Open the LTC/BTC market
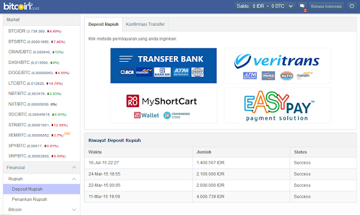360x215 pixels. 35,83
